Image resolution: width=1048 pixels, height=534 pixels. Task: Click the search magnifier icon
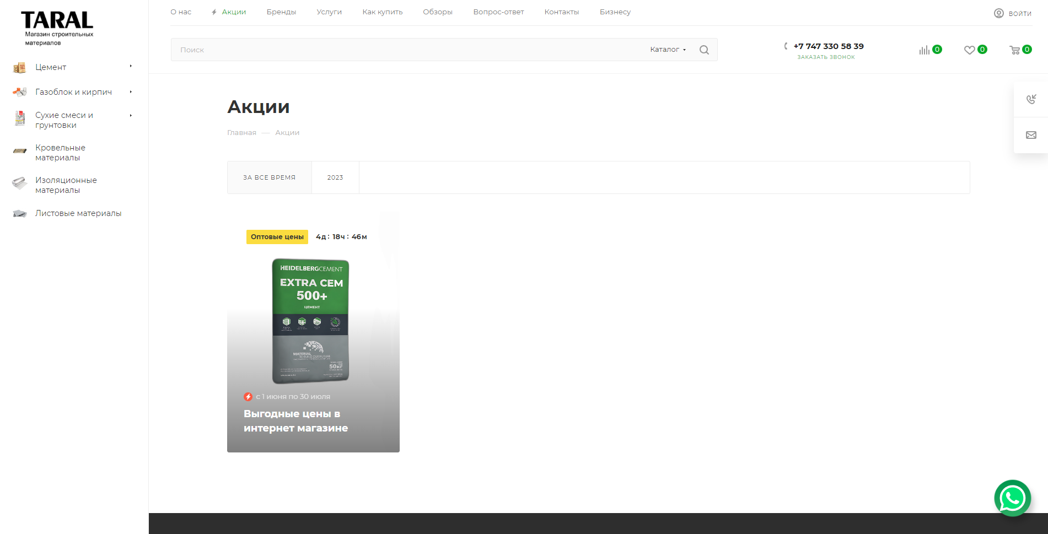(704, 50)
